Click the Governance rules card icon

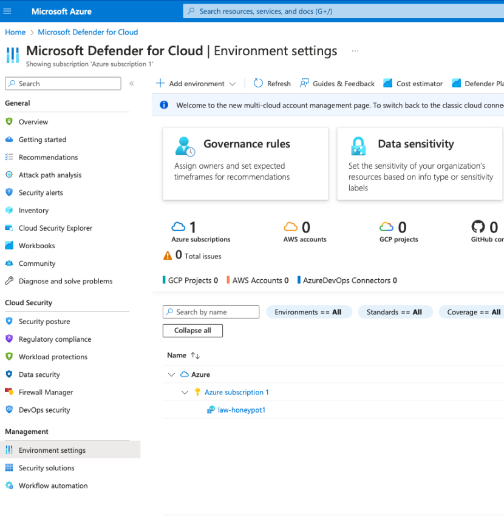coord(185,146)
